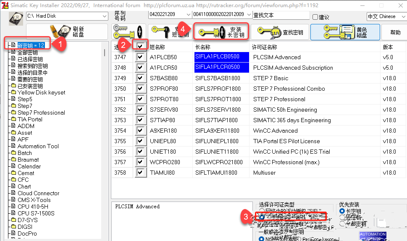The height and width of the screenshot is (241, 407).
Task: Open the 已安装密钥 folder in tree
Action: coord(30,86)
